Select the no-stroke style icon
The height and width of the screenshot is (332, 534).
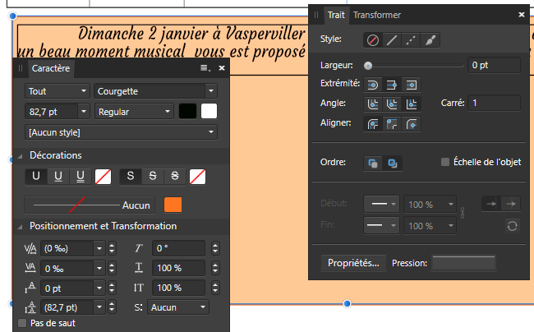click(373, 40)
